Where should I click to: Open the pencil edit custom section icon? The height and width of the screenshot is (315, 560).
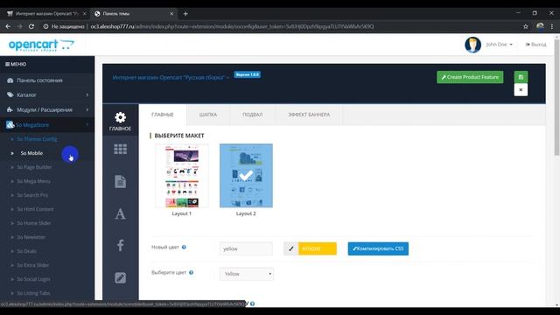pyautogui.click(x=121, y=277)
